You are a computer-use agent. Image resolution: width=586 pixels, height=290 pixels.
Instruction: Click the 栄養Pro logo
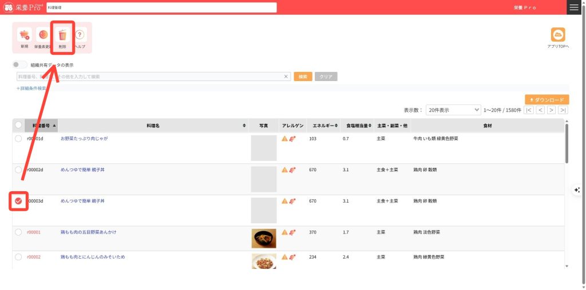coord(23,7)
